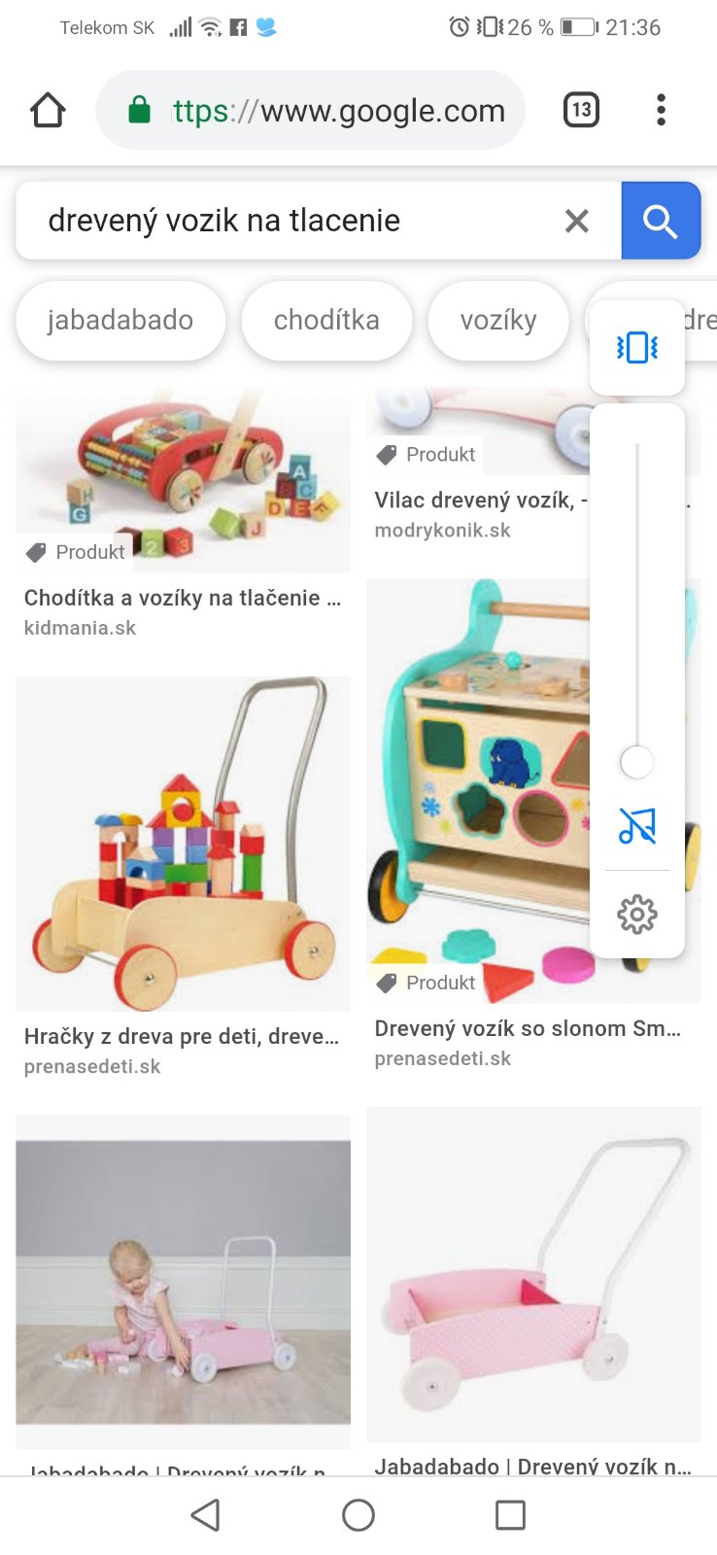Open Drevený vozík so slonom result link
Viewport: 717px width, 1555px height.
pyautogui.click(x=528, y=1028)
